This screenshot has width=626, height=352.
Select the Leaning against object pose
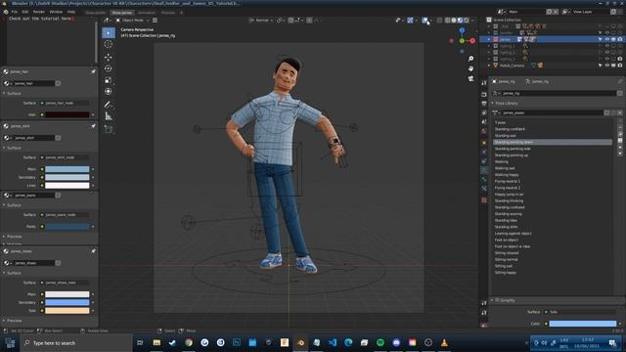513,234
